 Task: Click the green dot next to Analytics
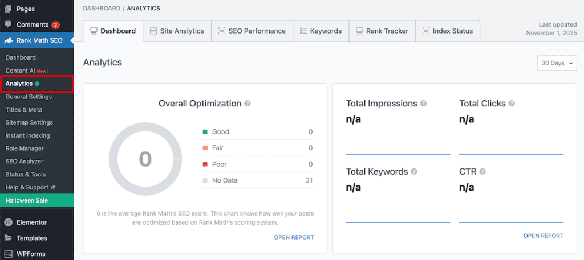(37, 84)
